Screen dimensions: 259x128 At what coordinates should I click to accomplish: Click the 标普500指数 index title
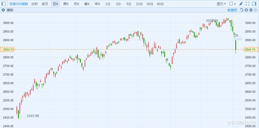(19, 4)
